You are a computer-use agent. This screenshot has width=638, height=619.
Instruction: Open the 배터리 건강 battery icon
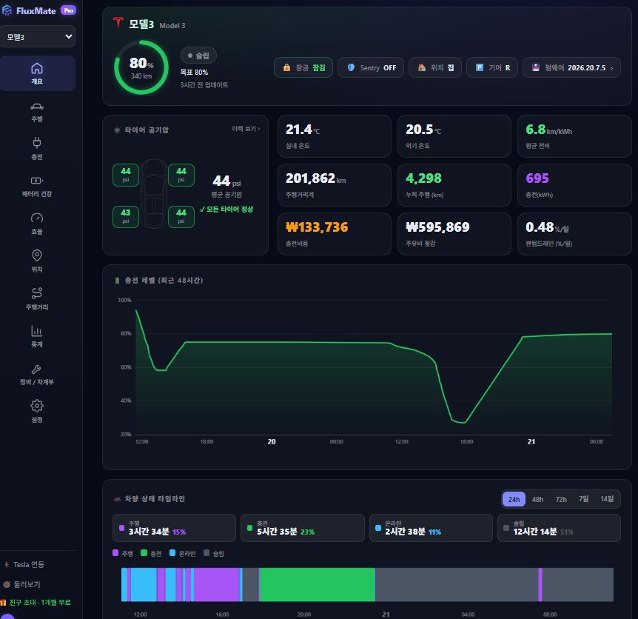point(36,180)
